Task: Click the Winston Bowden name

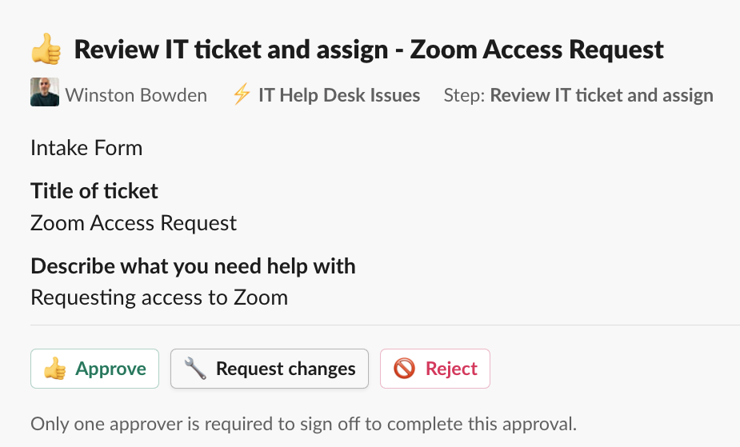Action: [136, 95]
